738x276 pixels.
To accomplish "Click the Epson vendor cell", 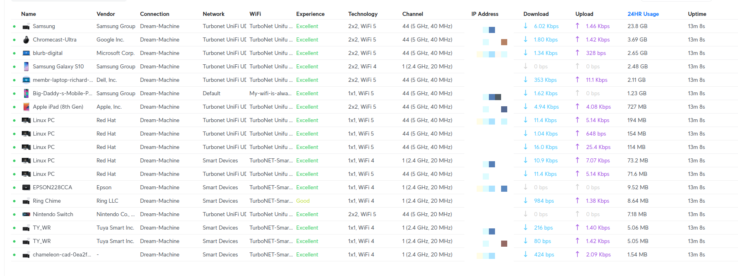I will point(104,187).
